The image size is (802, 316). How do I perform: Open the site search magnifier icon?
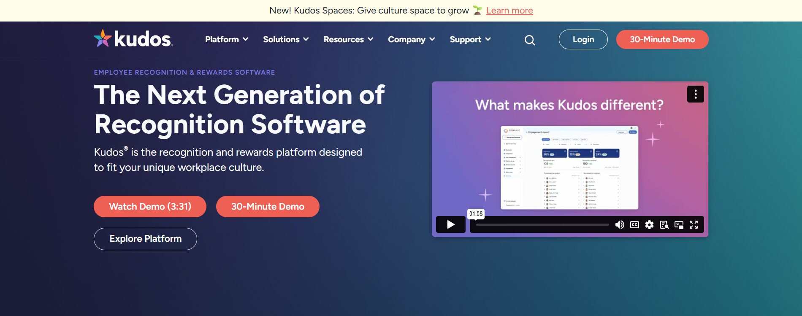click(x=530, y=40)
